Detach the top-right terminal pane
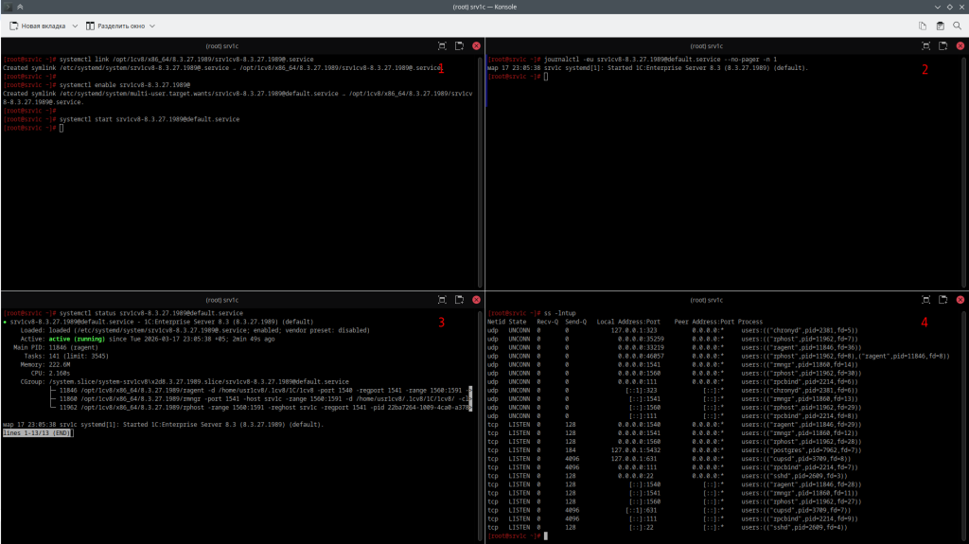Screen dimensions: 969x544 click(x=943, y=45)
